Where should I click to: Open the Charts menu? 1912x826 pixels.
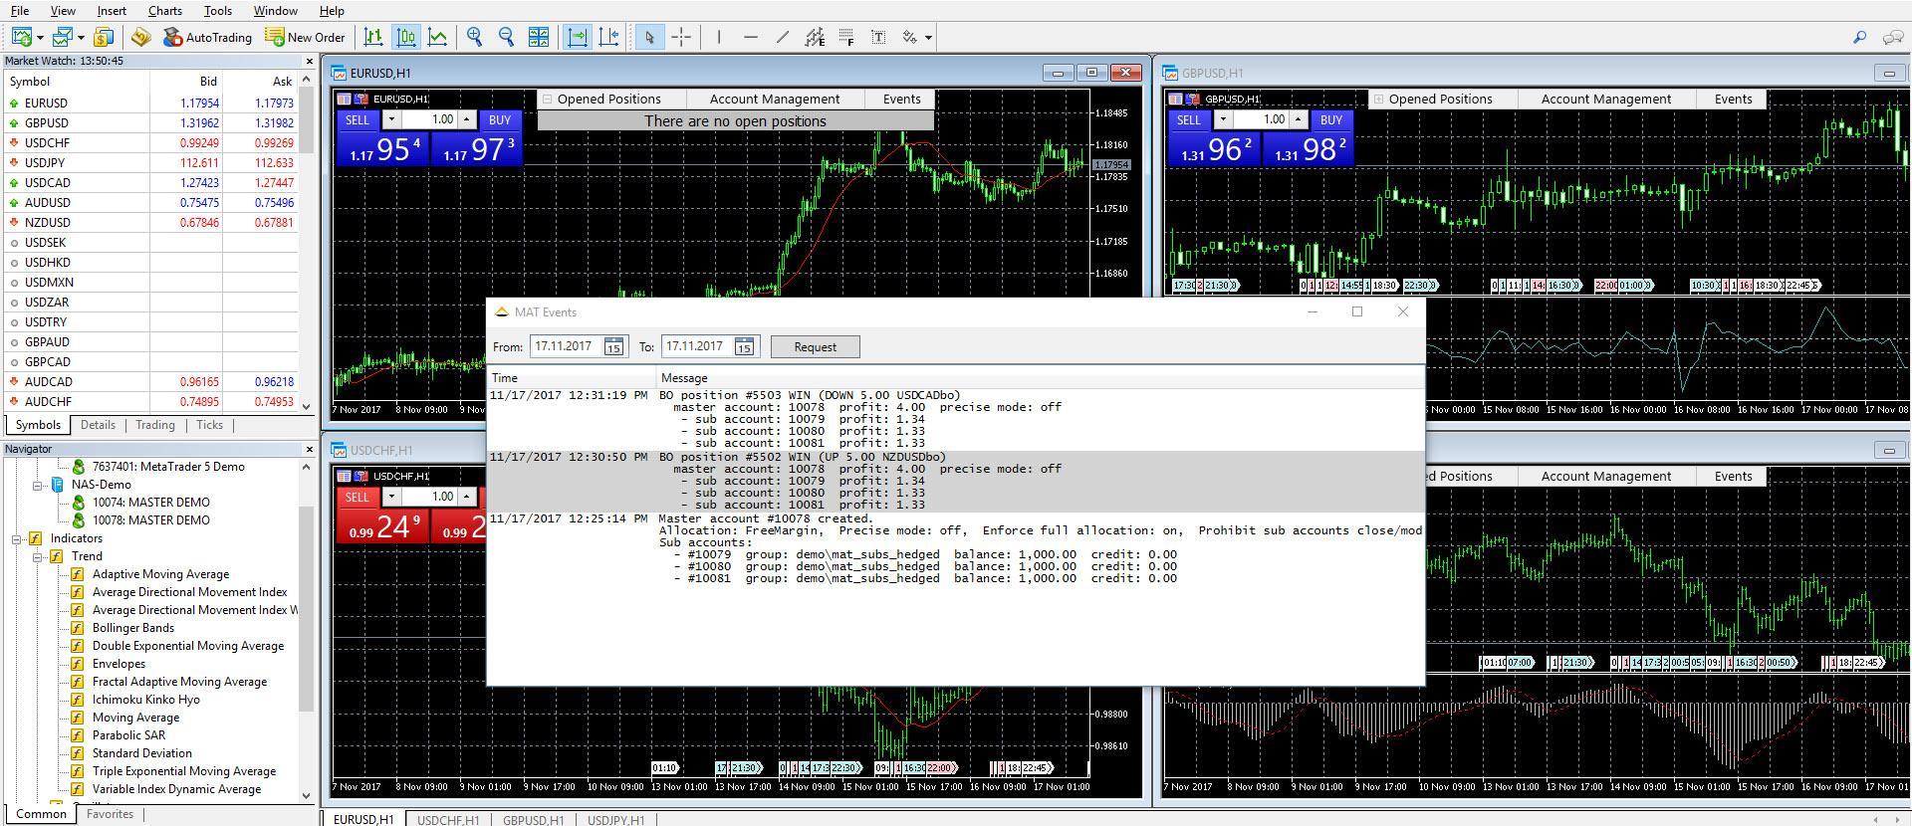click(x=164, y=11)
